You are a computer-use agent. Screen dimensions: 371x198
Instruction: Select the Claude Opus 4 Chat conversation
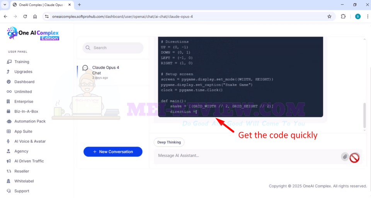click(106, 70)
